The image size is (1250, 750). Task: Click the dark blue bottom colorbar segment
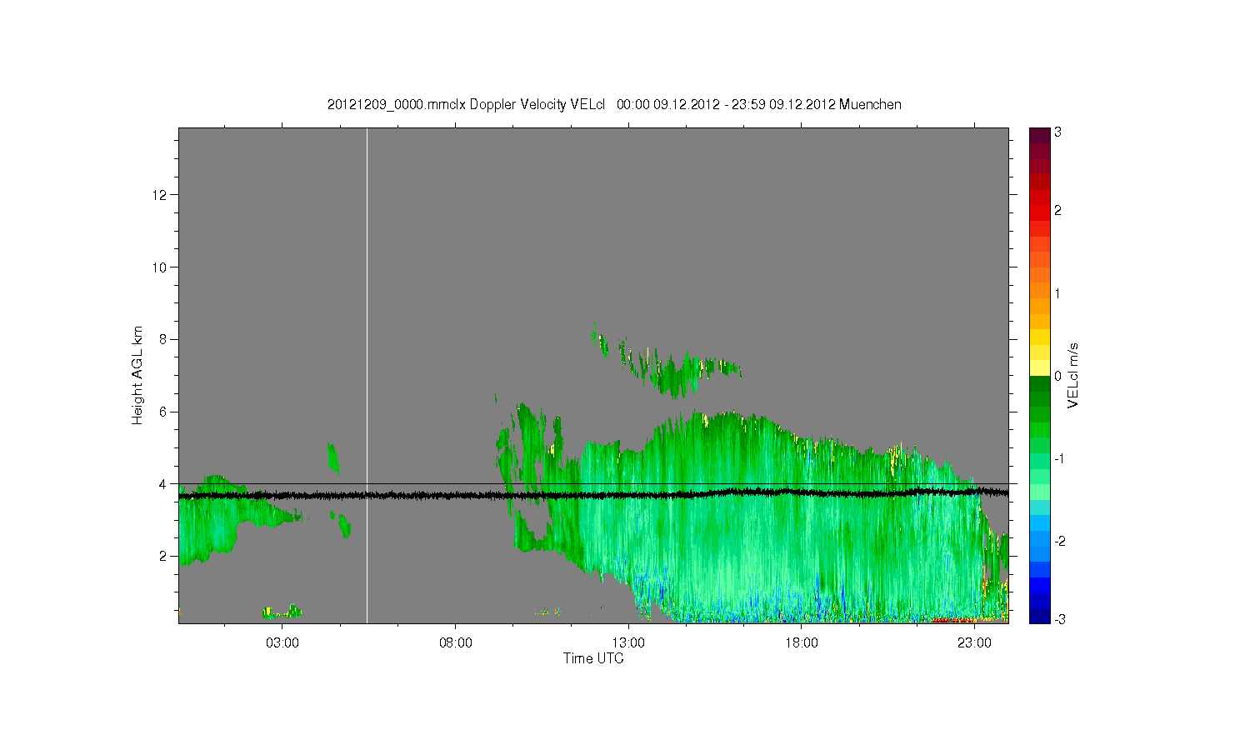coord(1039,615)
